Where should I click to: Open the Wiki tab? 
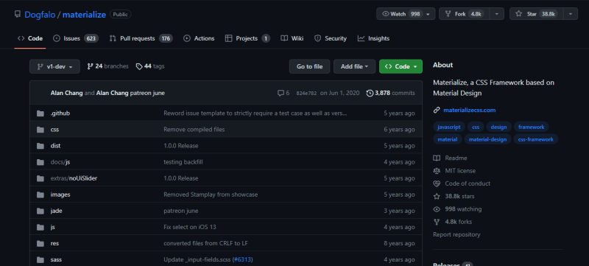click(292, 38)
